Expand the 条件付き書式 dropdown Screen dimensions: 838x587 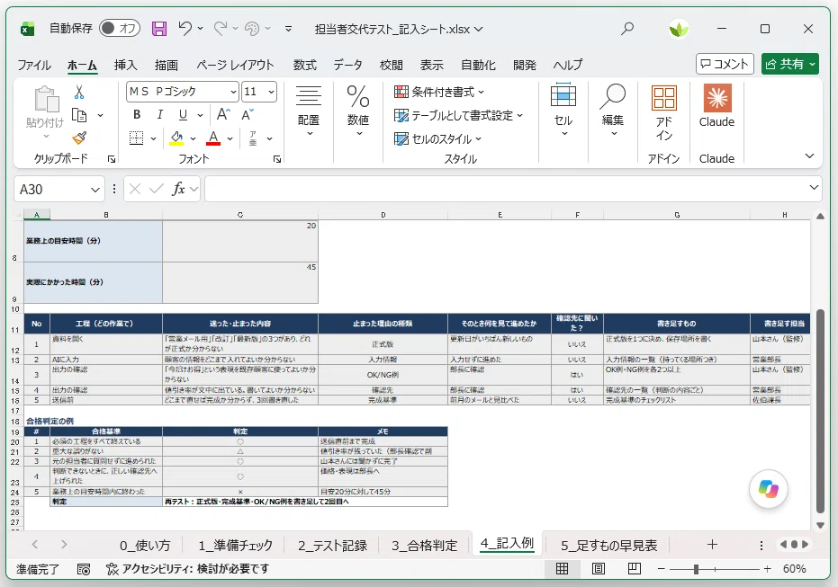[x=481, y=93]
